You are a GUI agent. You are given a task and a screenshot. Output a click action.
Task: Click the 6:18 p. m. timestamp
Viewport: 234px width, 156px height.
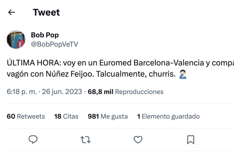click(21, 92)
